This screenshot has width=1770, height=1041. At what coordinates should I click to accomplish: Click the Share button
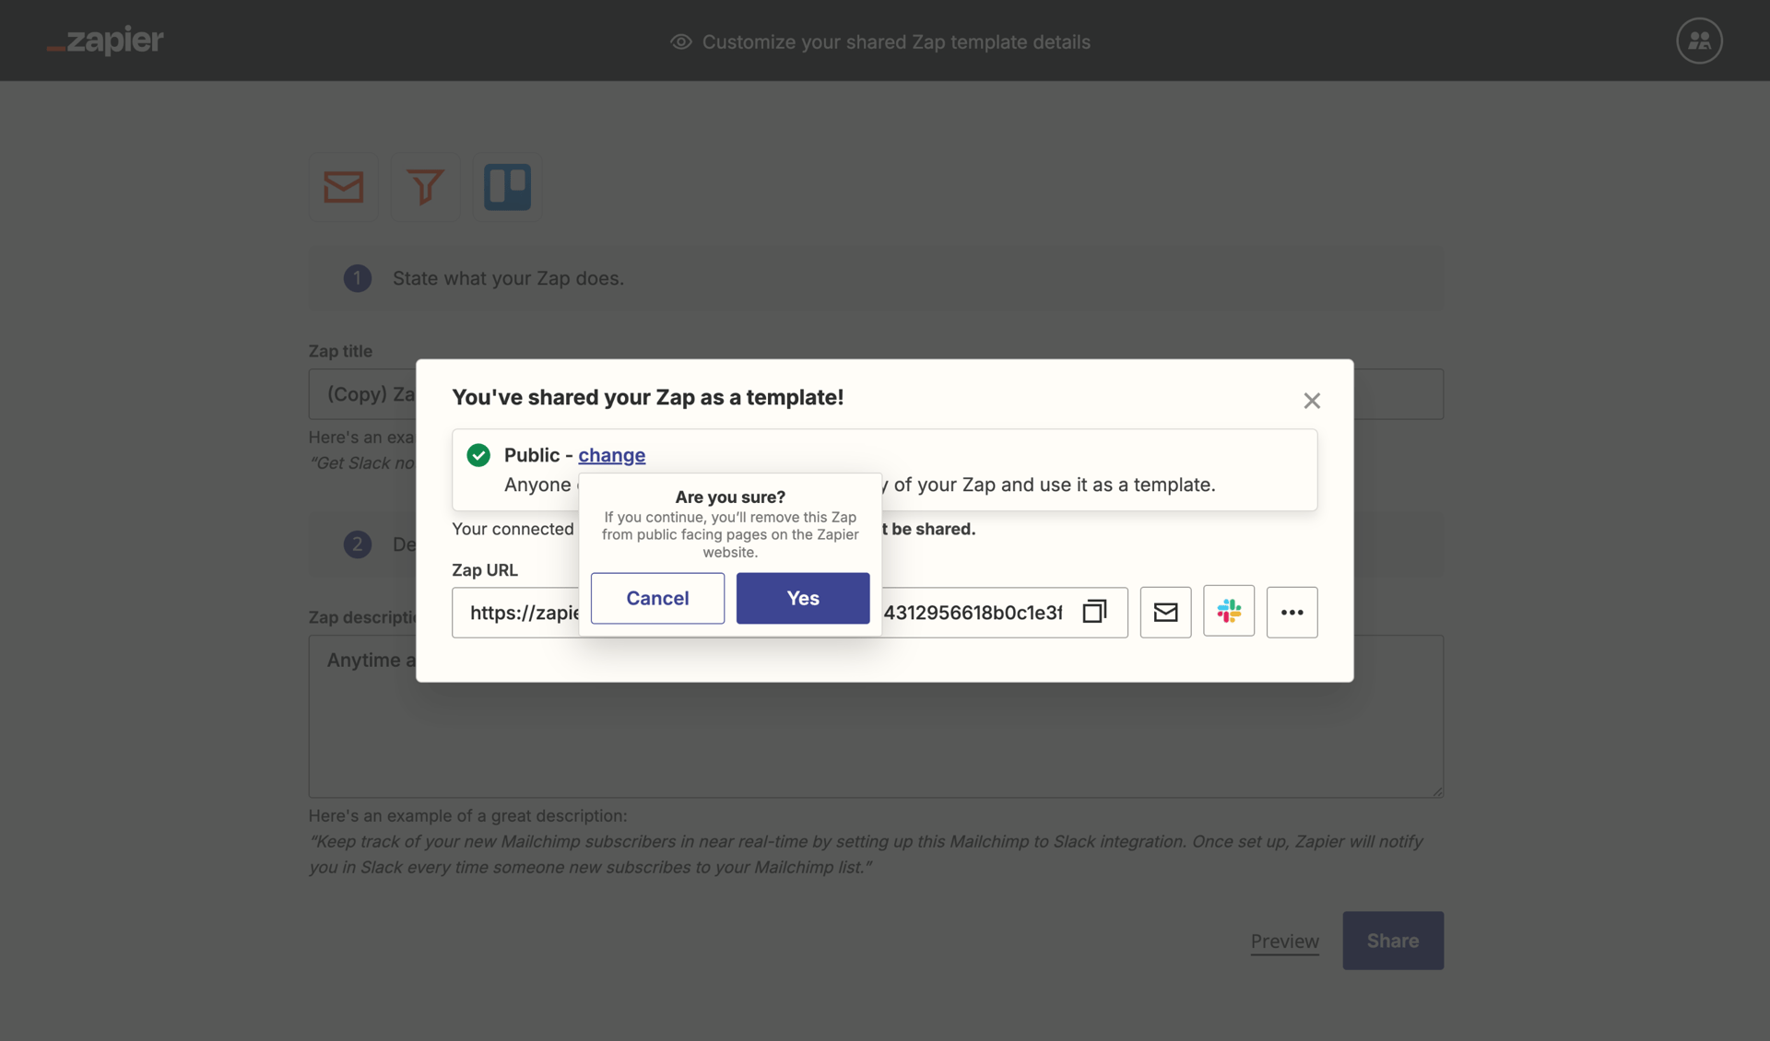[x=1392, y=941]
